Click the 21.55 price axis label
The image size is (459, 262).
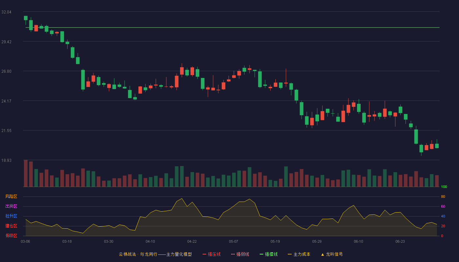click(x=6, y=131)
